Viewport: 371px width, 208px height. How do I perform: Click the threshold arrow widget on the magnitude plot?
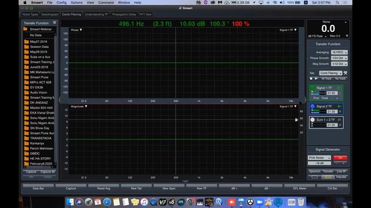coord(296,120)
